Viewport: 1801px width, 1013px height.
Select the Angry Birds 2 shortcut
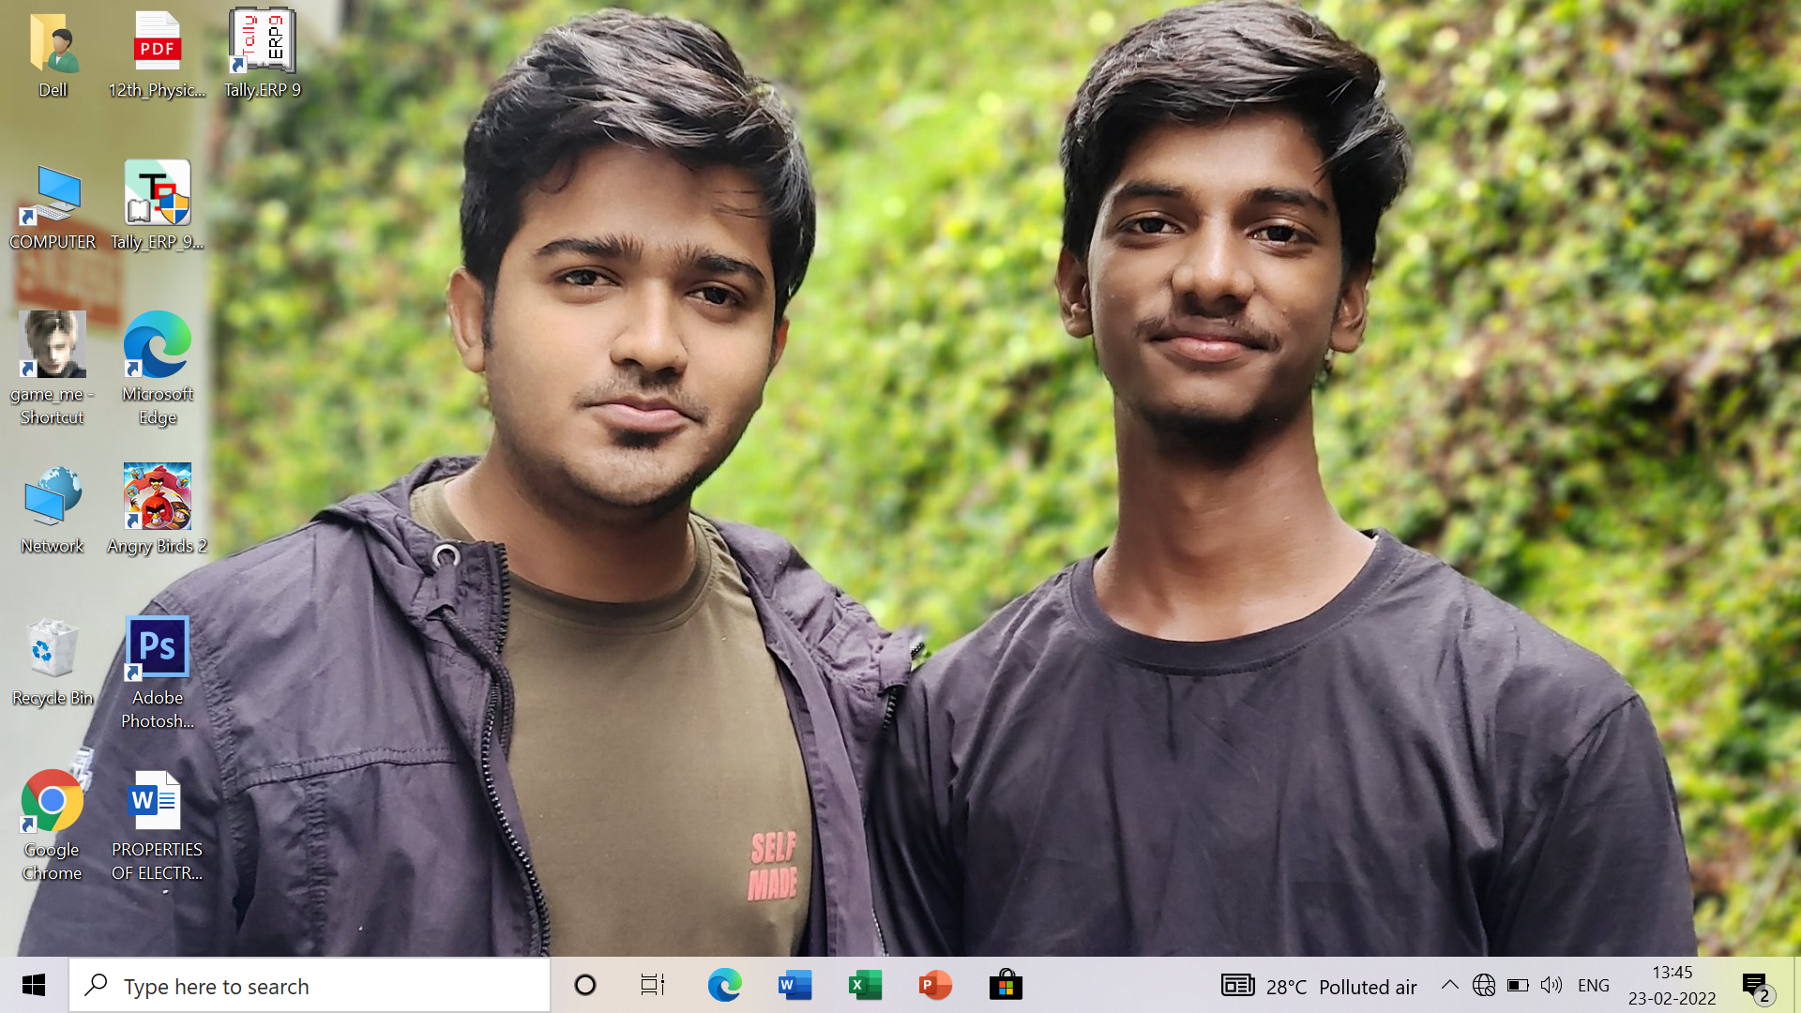pyautogui.click(x=158, y=497)
